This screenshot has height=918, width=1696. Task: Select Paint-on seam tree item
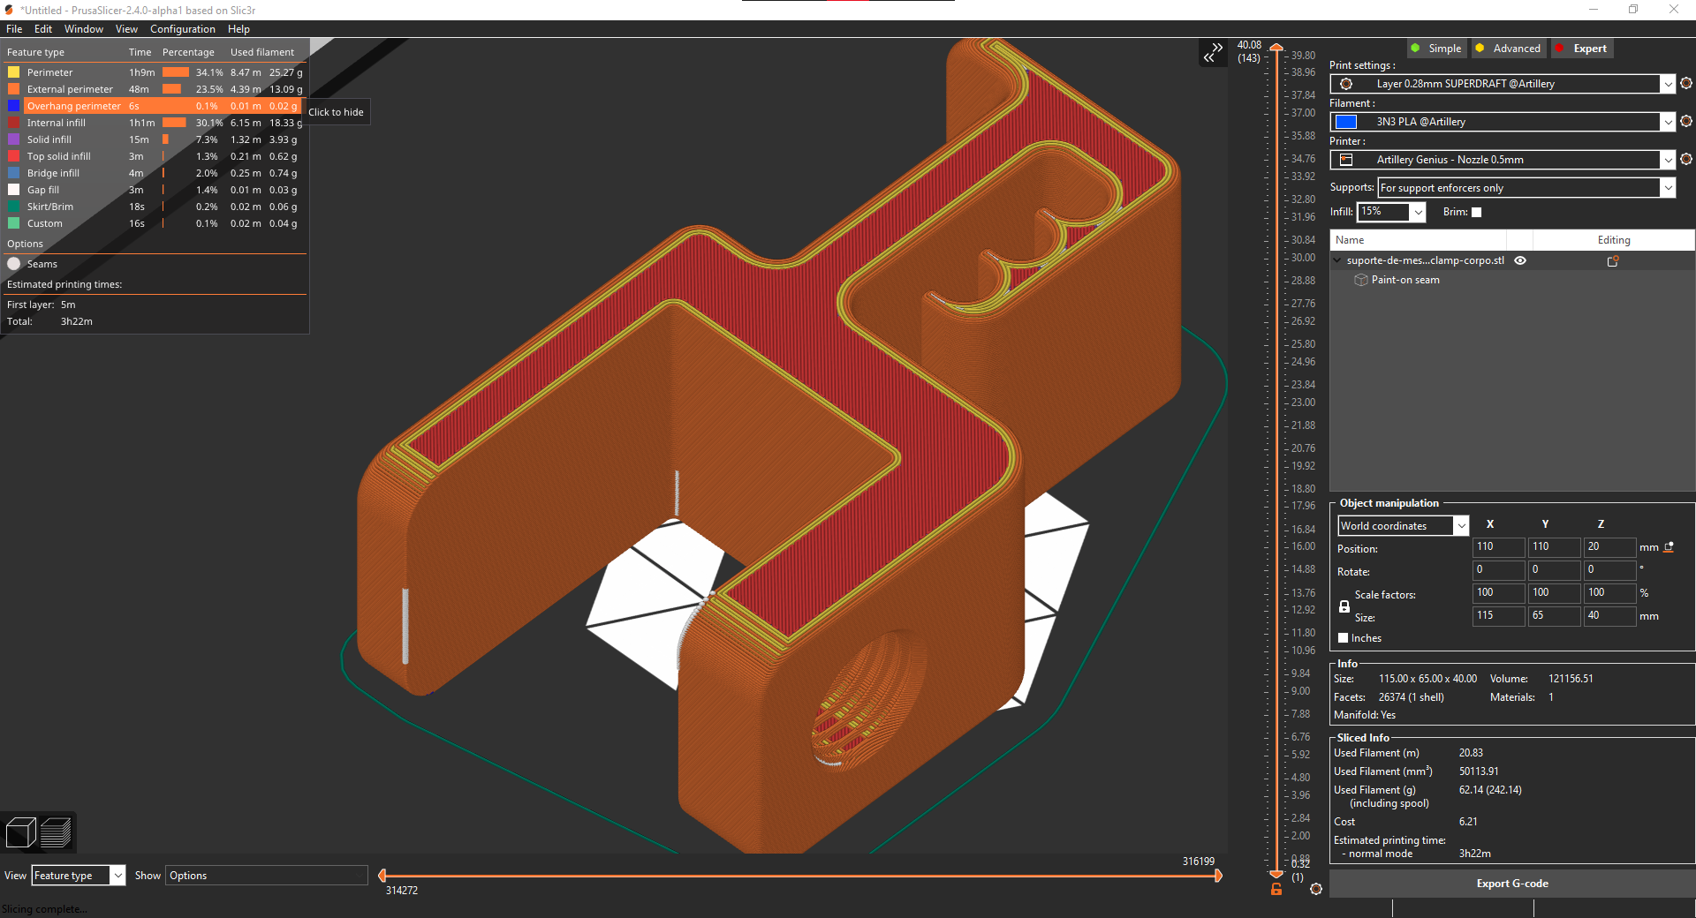click(x=1404, y=280)
